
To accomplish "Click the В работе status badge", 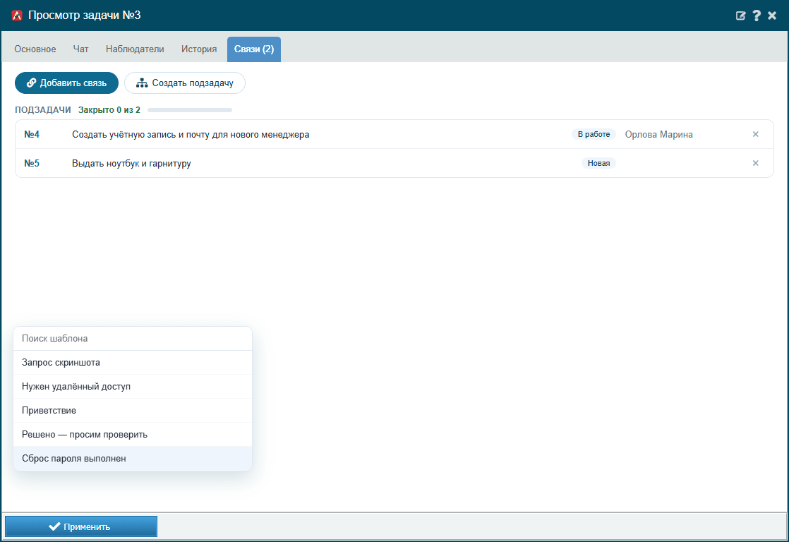I will 594,134.
